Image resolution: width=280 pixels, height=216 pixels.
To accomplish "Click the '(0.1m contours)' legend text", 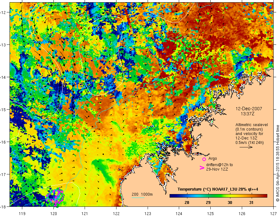I will pyautogui.click(x=249, y=129).
